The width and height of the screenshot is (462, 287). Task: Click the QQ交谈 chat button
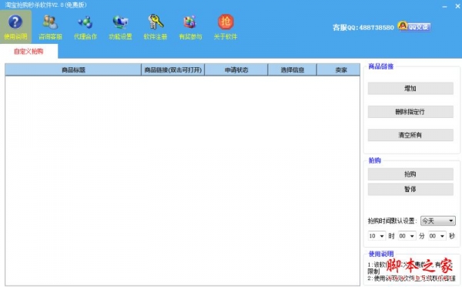[x=414, y=26]
